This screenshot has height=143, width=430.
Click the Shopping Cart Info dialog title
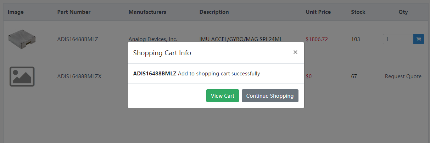162,53
